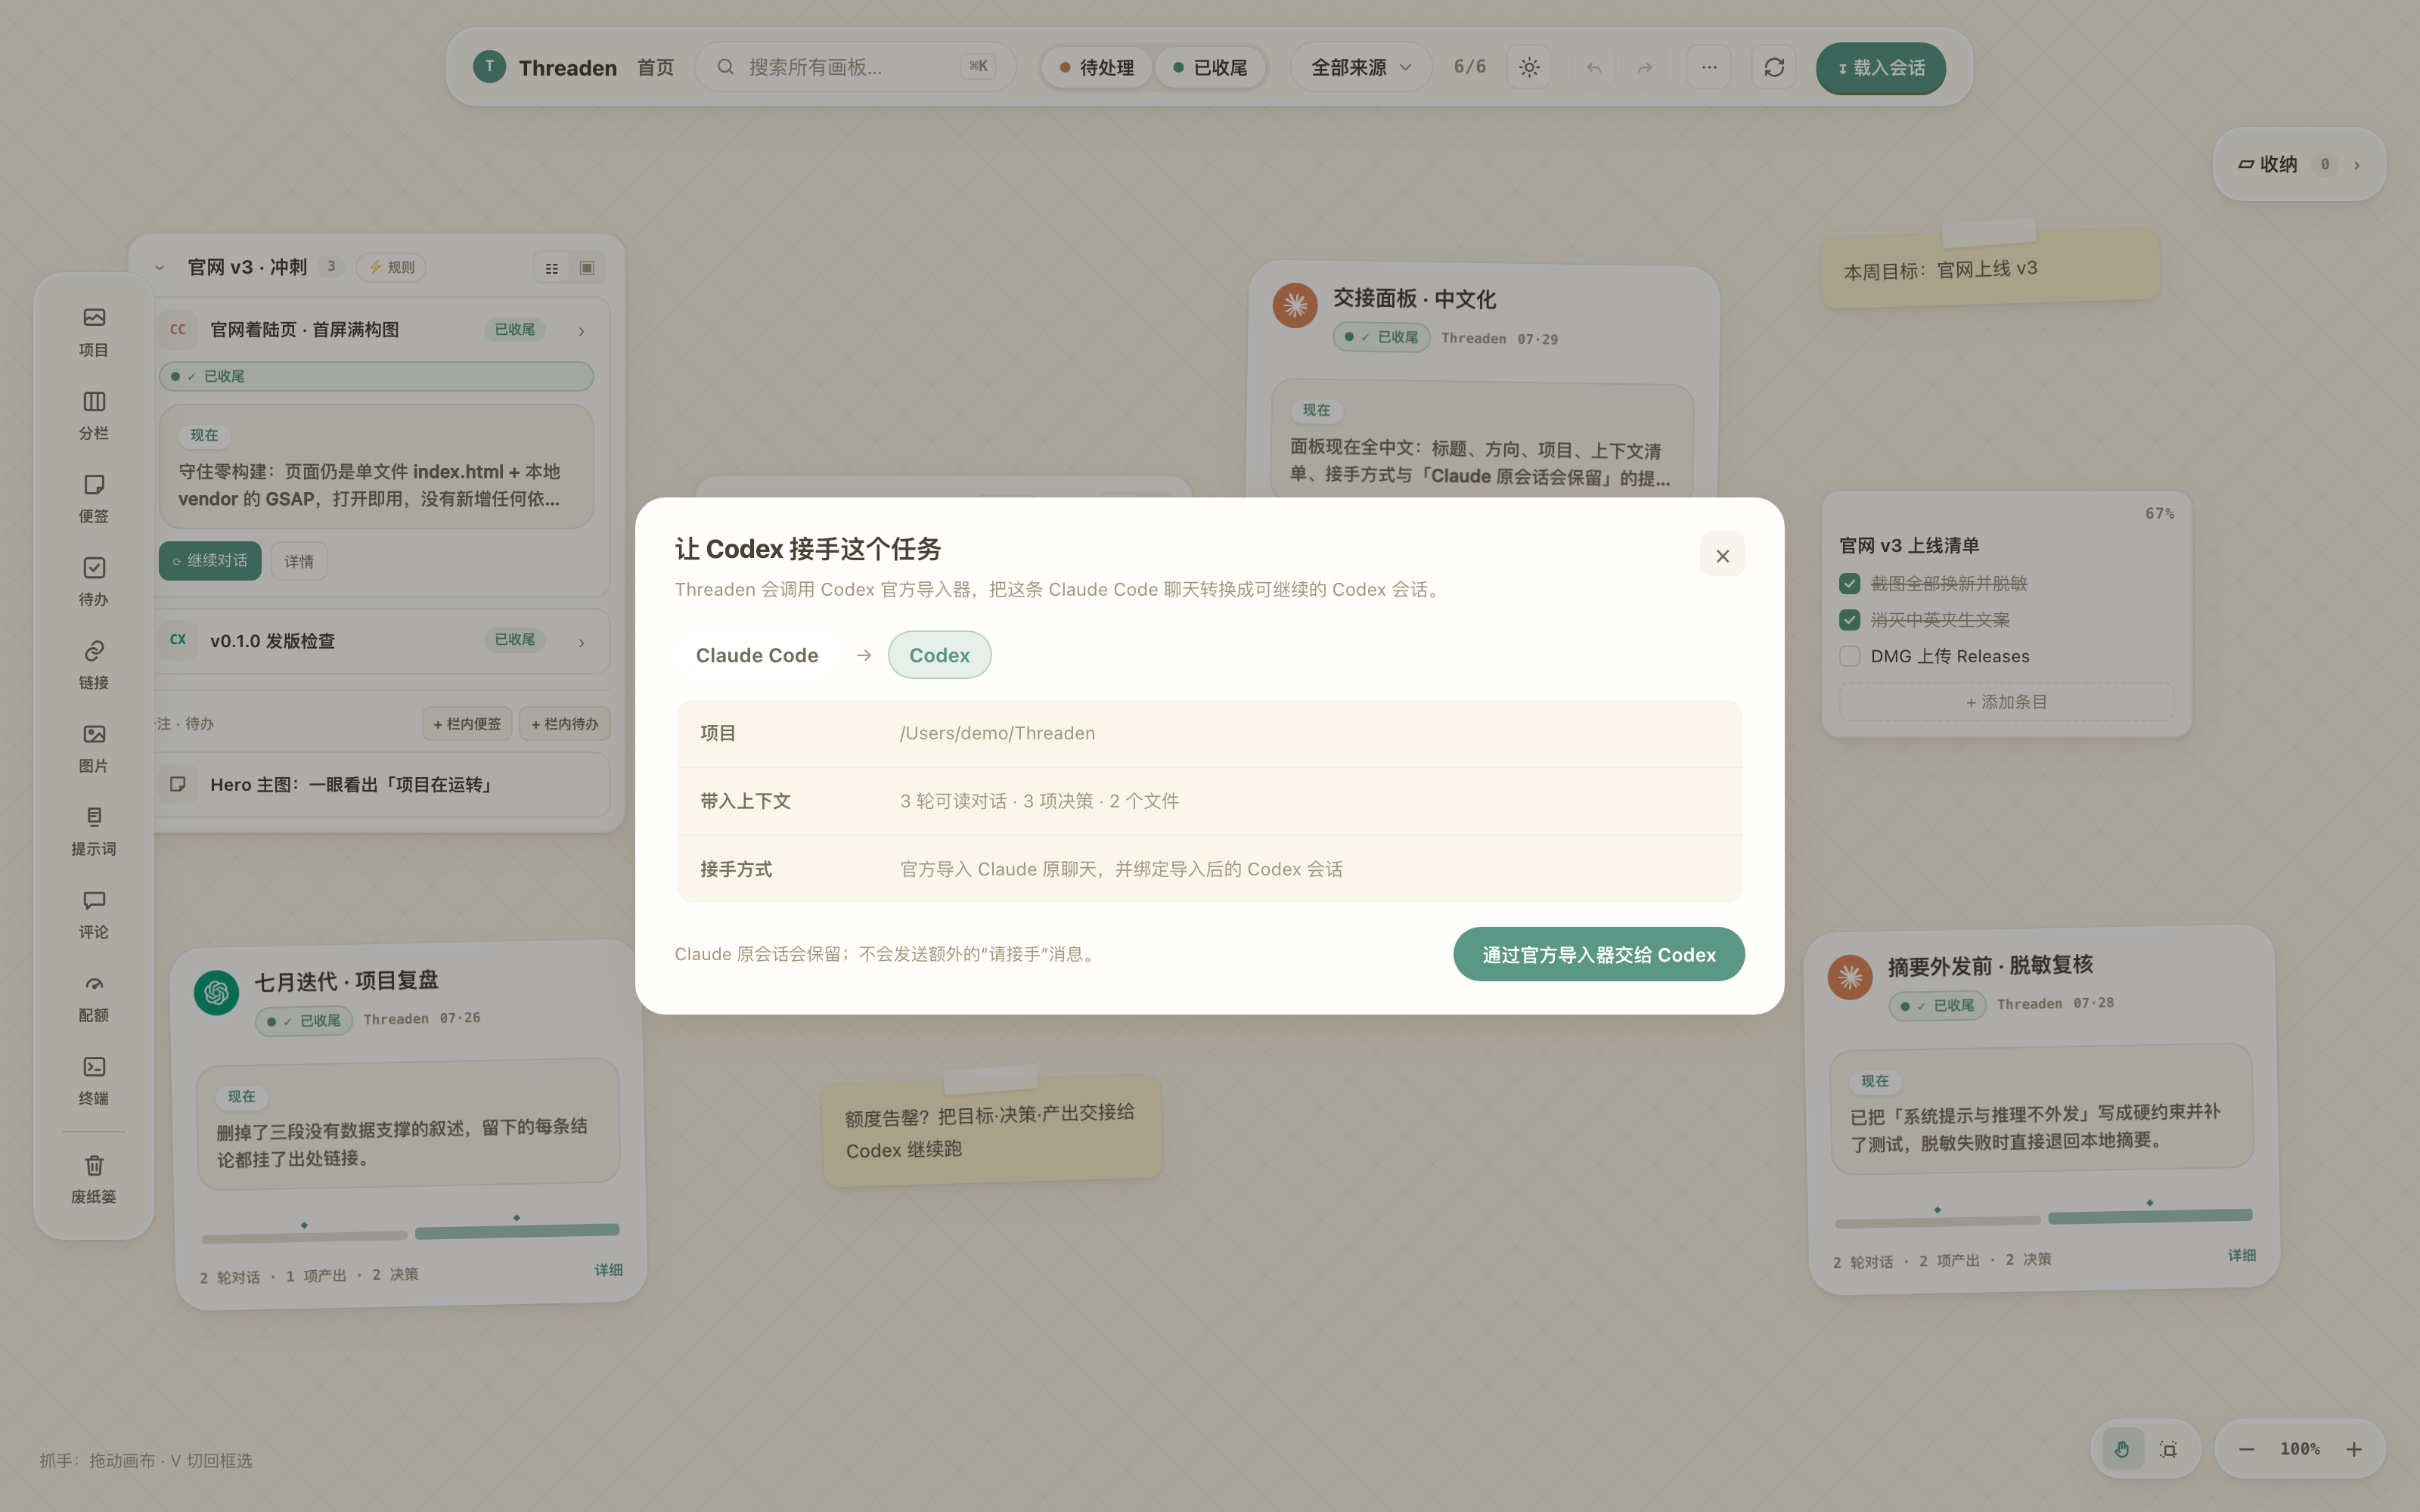Image resolution: width=2420 pixels, height=1512 pixels.
Task: Switch column to card view icon
Action: click(x=587, y=268)
